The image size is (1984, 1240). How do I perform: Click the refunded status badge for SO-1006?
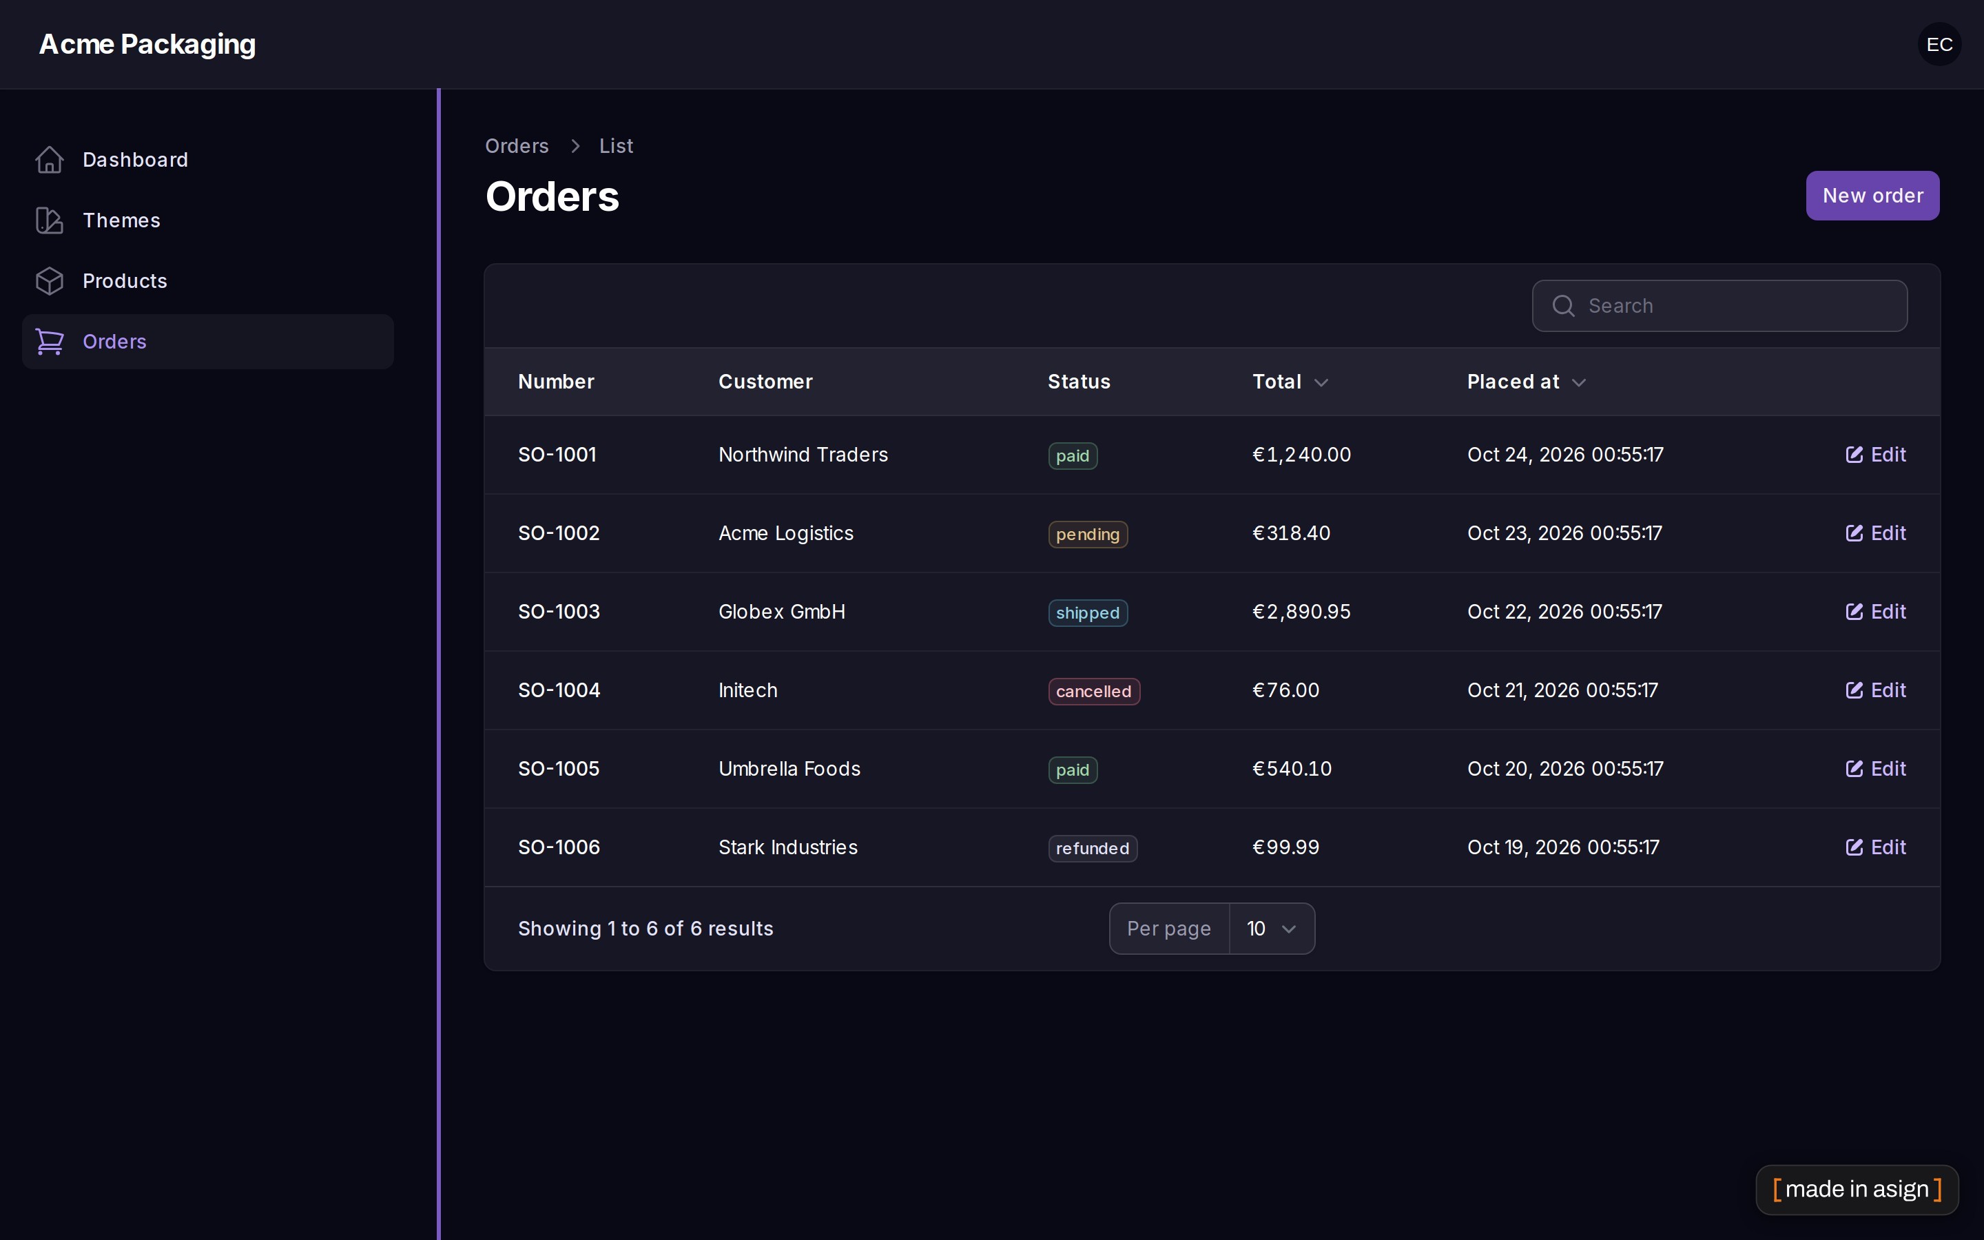pos(1093,849)
